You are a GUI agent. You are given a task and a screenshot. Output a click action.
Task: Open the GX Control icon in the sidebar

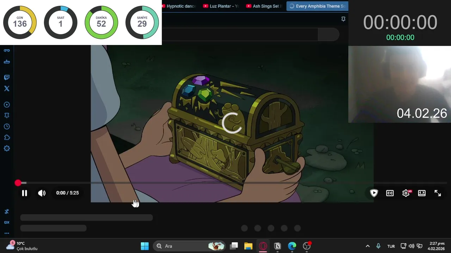[7, 50]
